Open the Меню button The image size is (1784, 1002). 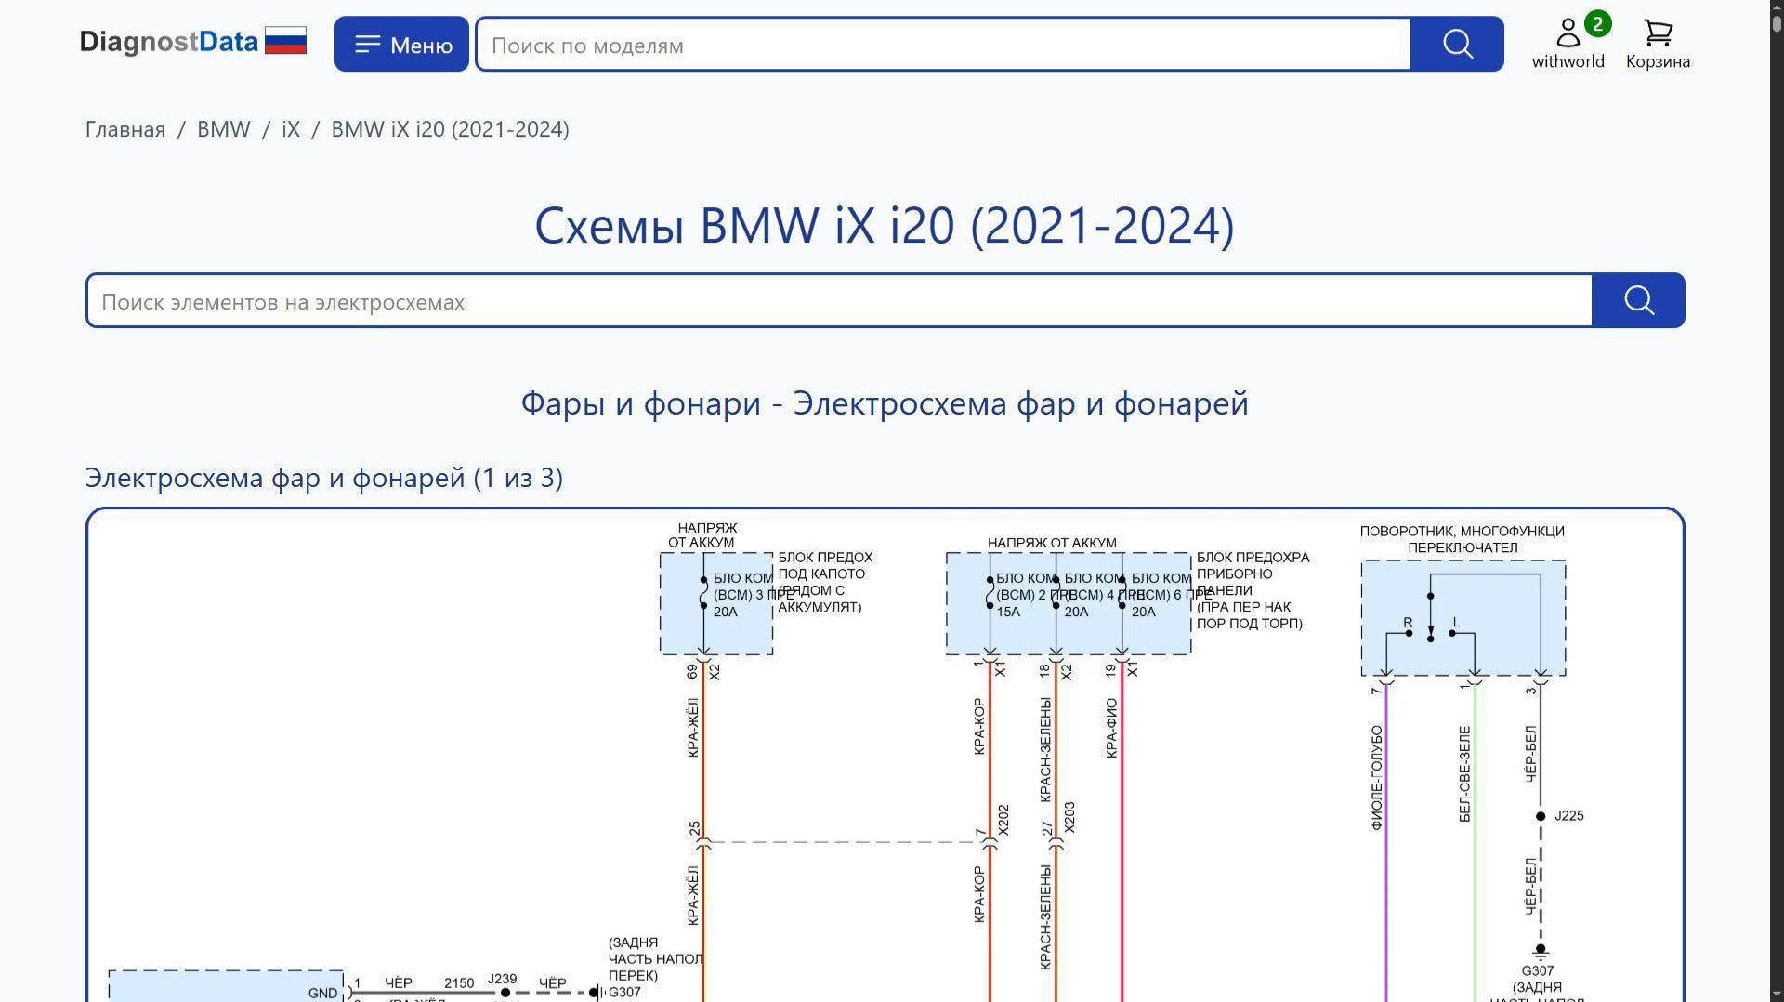[401, 44]
